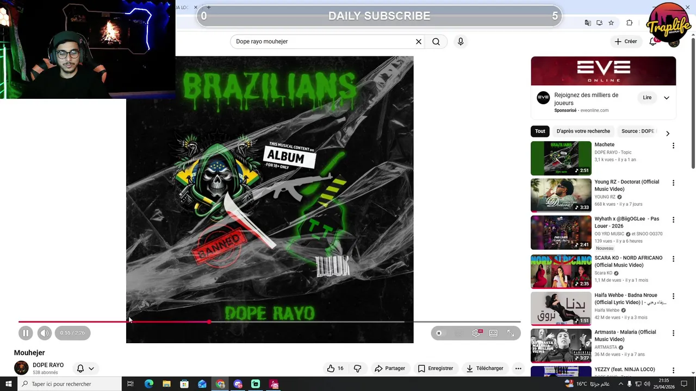The image size is (696, 391).
Task: Switch to Google Chrome on the taskbar
Action: click(x=220, y=384)
